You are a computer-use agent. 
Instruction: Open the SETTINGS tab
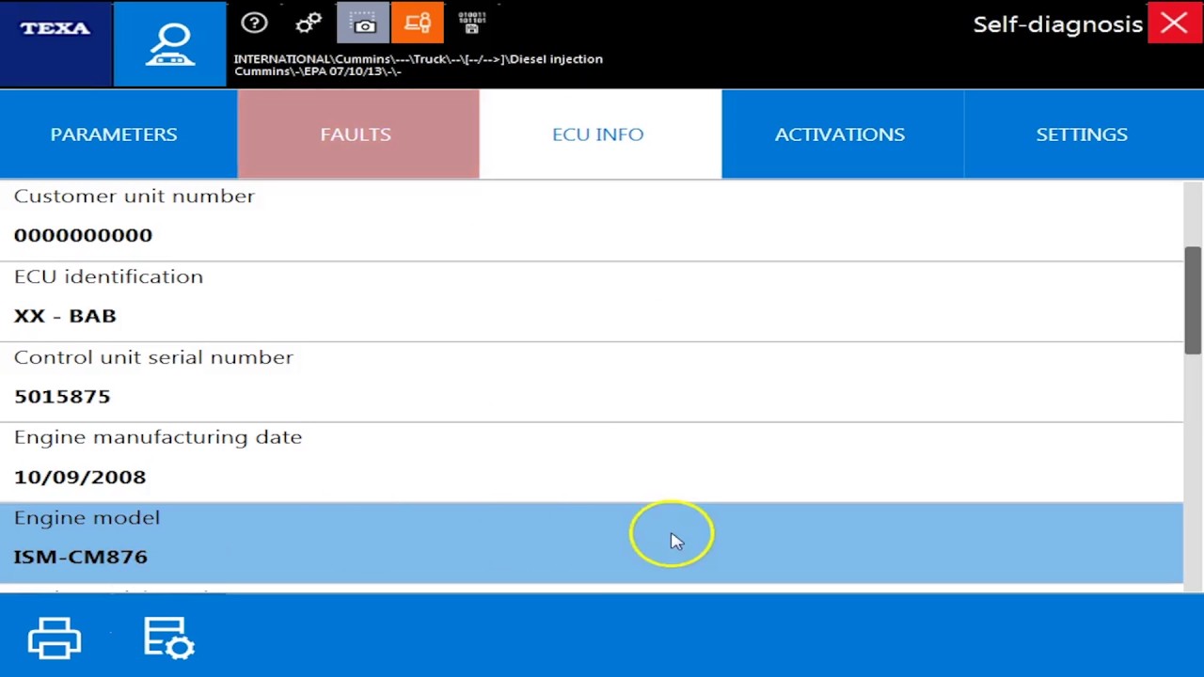pos(1084,134)
